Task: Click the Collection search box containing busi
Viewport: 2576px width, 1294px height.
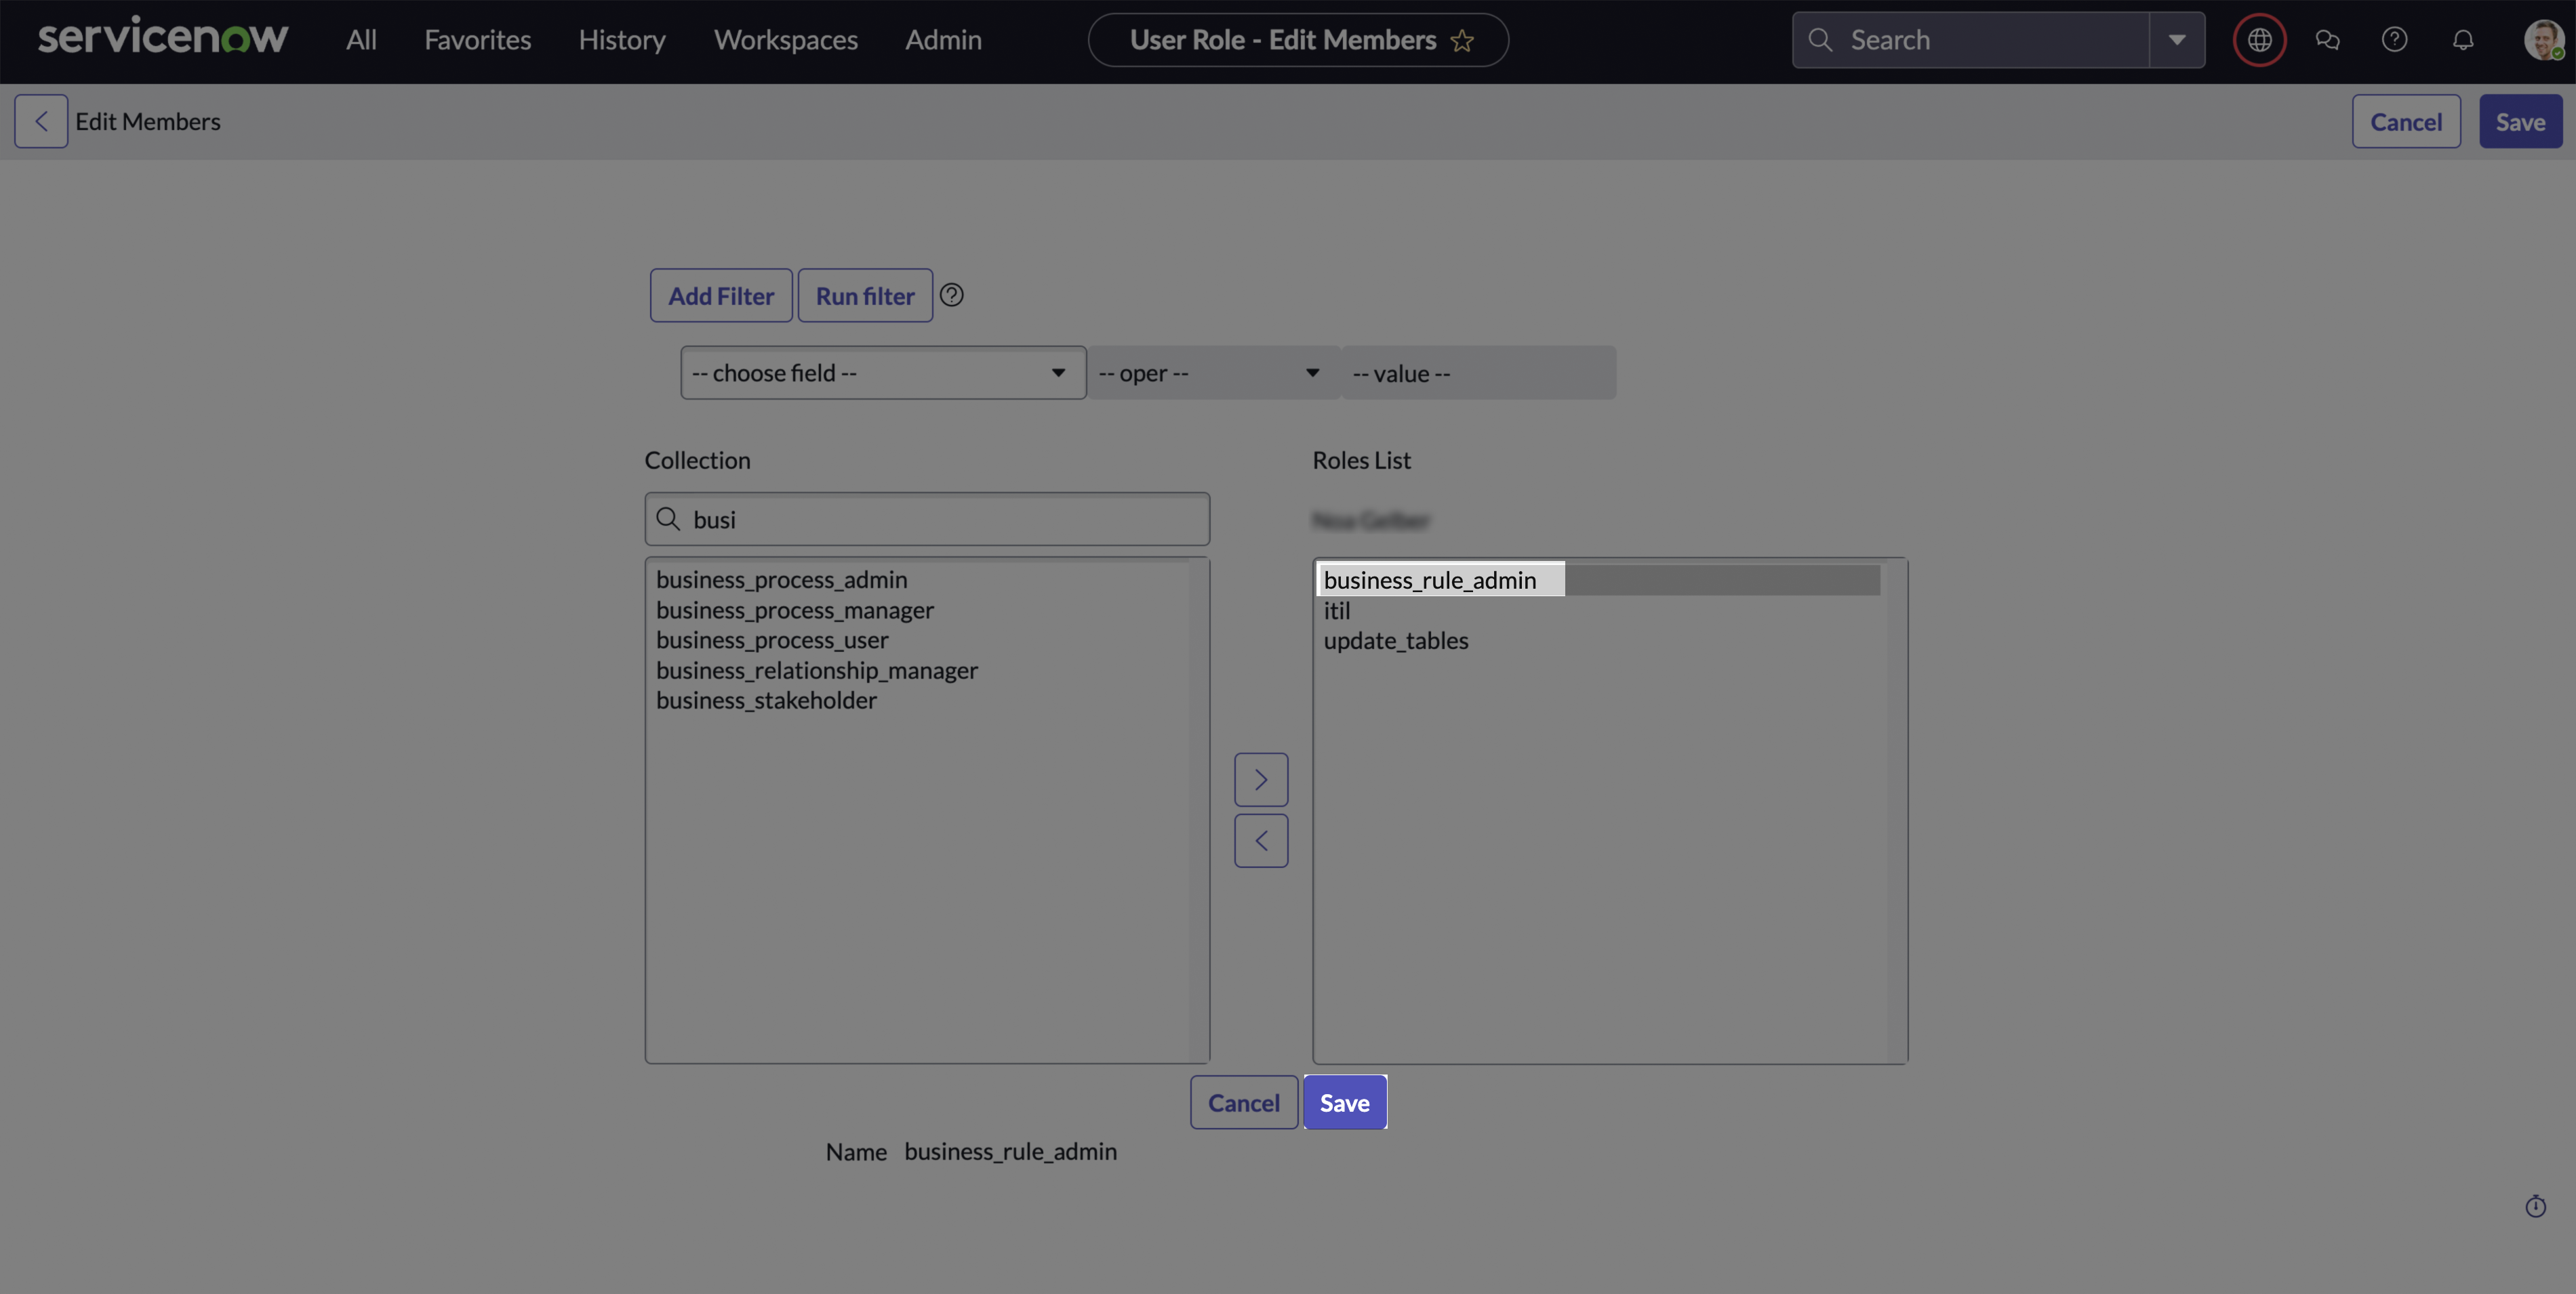Action: [x=927, y=518]
